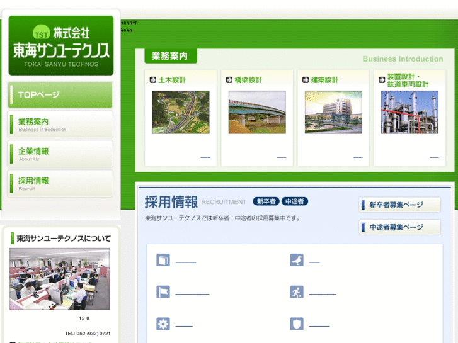The image size is (458, 343).
Task: Click the building rendering thumbnail
Action: (x=333, y=113)
